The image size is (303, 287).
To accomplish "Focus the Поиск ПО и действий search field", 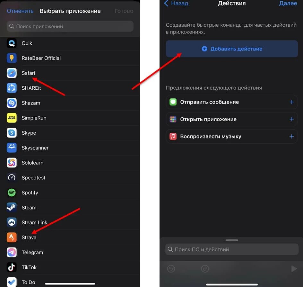I will pyautogui.click(x=232, y=249).
